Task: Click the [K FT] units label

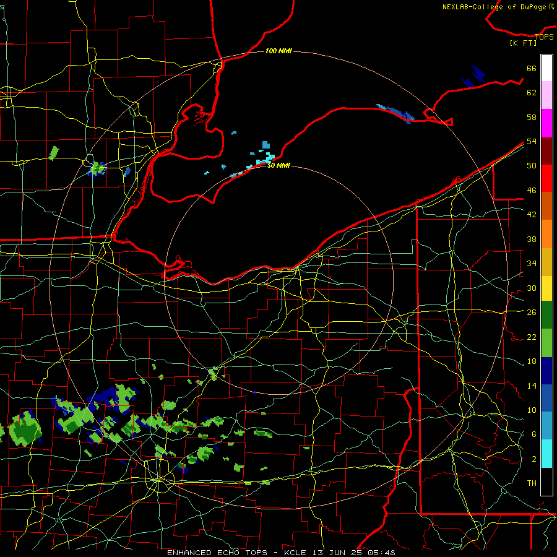Action: (523, 43)
